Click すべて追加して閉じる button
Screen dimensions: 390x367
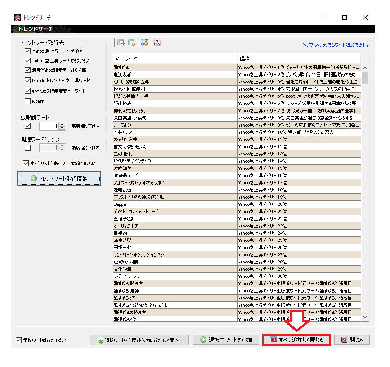click(296, 340)
